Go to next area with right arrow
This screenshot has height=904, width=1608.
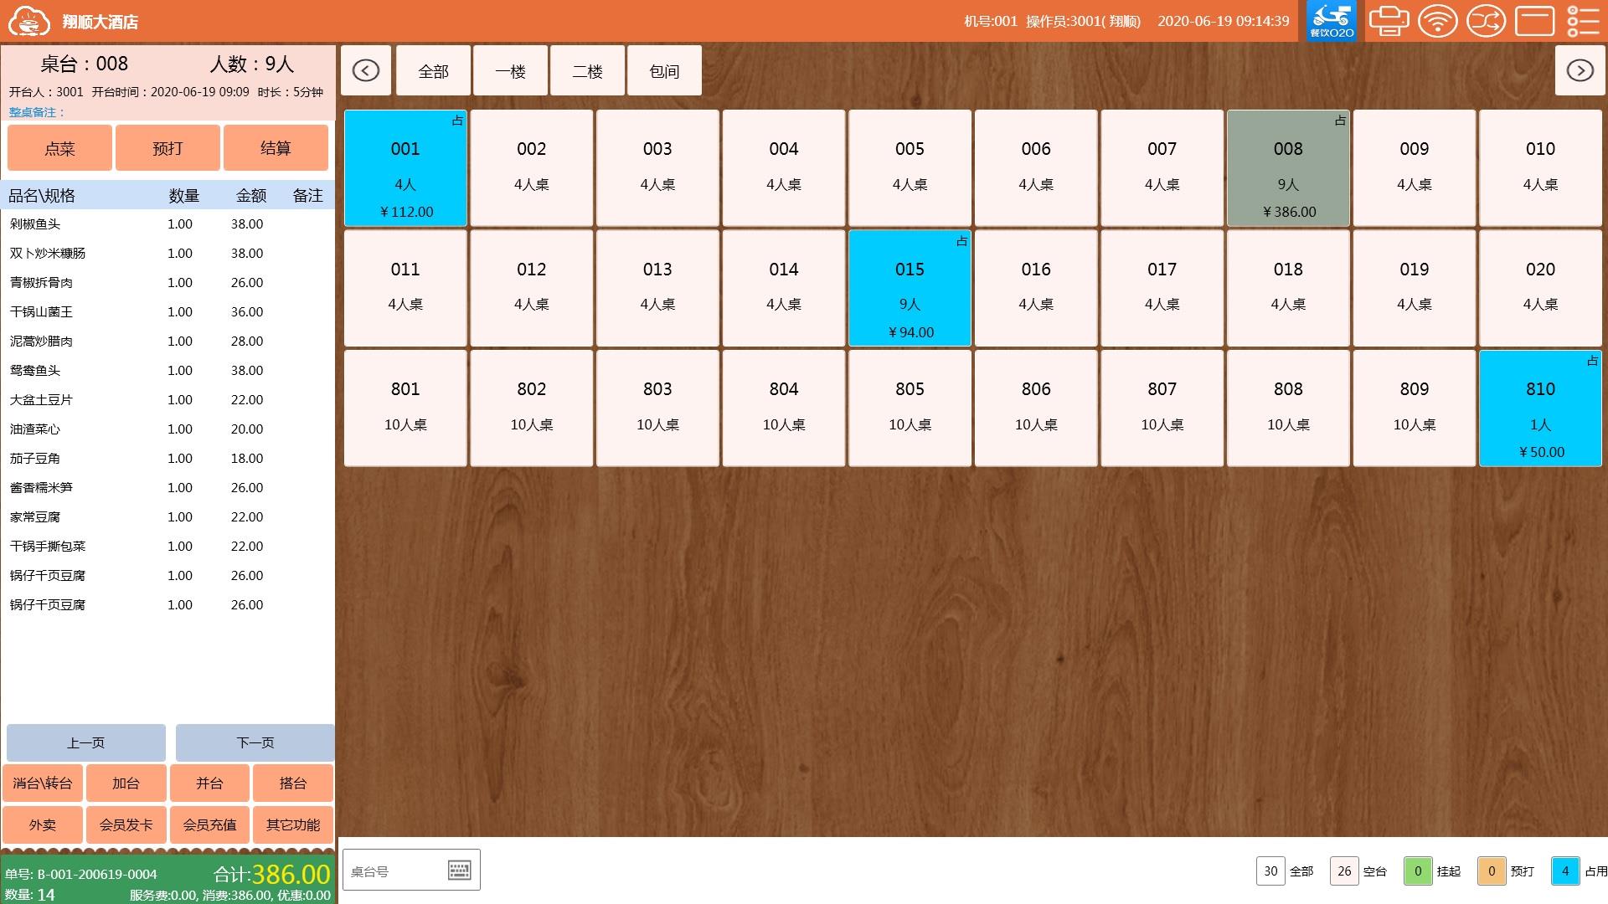1580,70
